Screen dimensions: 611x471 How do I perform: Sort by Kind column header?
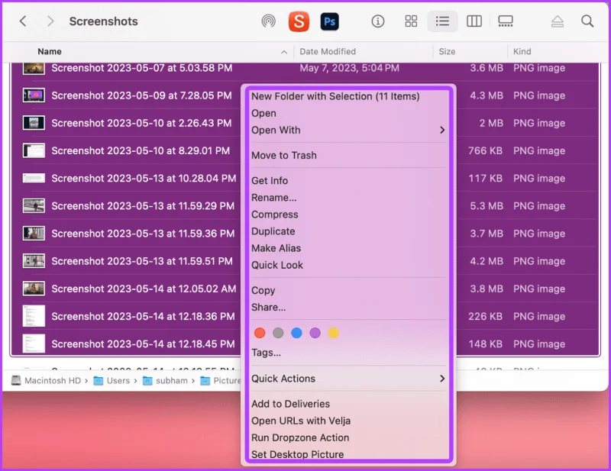tap(522, 51)
